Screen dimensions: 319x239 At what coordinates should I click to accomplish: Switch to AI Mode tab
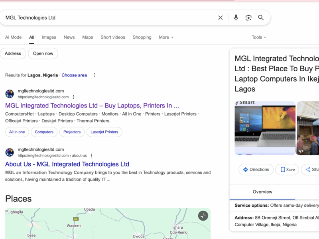pyautogui.click(x=14, y=37)
